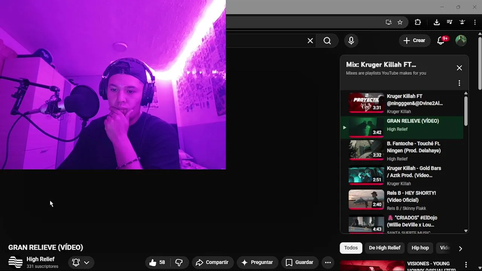Screen dimensions: 482x271
Task: Click the Mix: Kruger Killah FT... heading
Action: coord(381,65)
